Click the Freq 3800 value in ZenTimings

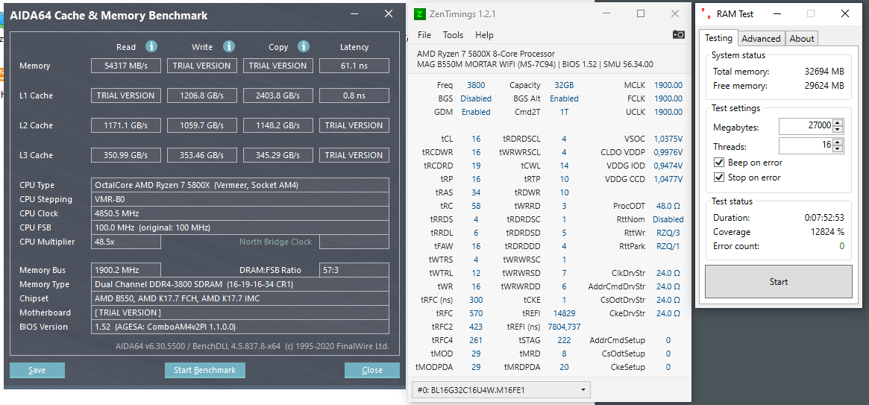pyautogui.click(x=475, y=85)
